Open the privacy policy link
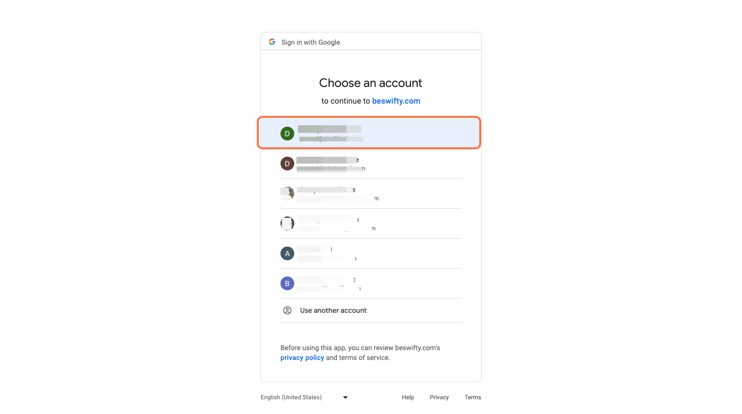 pos(302,358)
